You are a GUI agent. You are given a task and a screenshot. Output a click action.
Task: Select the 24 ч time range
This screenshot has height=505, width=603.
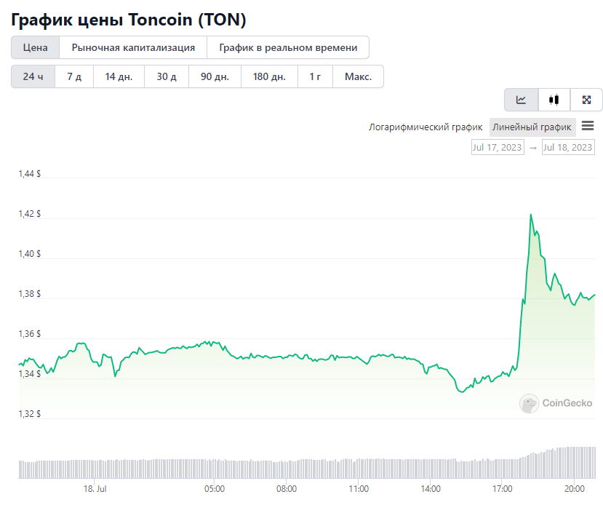[33, 76]
